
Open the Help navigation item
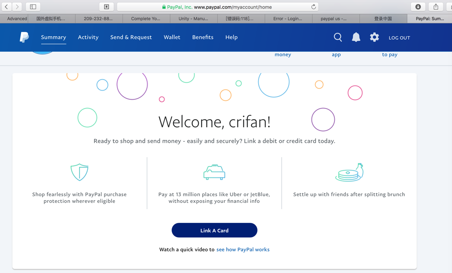point(232,37)
